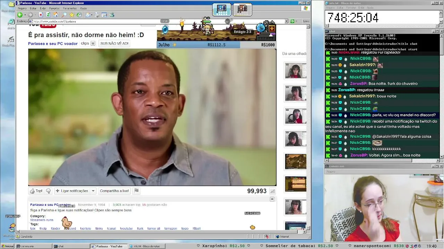Viewport: 444px width, 249px height.
Task: Open the Ligar notificações dropdown arrow
Action: (x=93, y=191)
